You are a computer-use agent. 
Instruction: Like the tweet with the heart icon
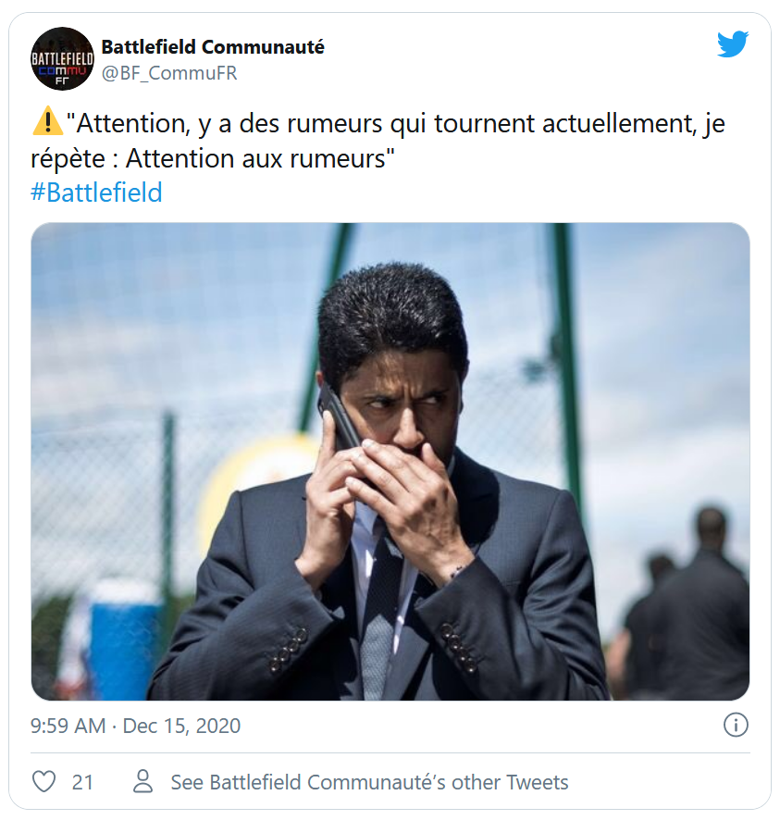43,782
